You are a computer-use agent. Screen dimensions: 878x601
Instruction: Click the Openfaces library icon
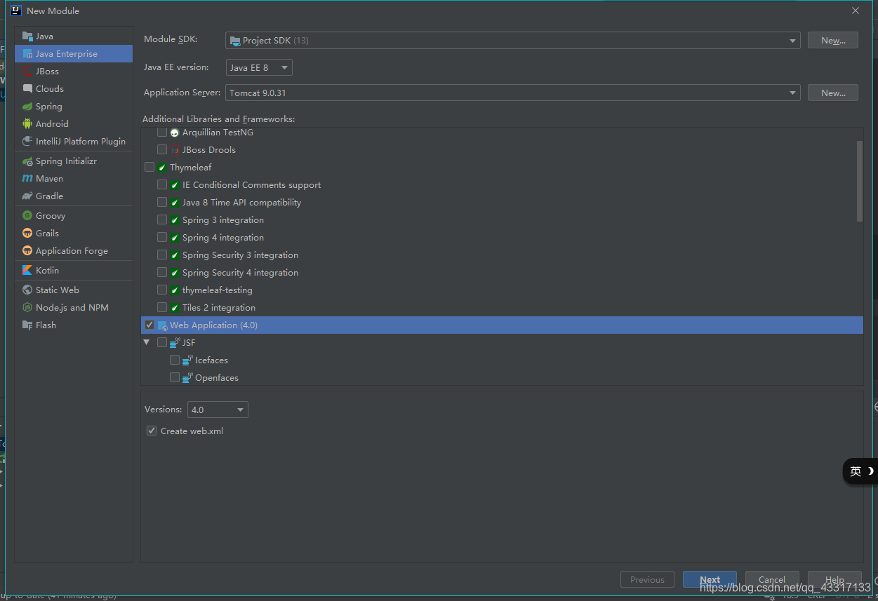point(187,378)
